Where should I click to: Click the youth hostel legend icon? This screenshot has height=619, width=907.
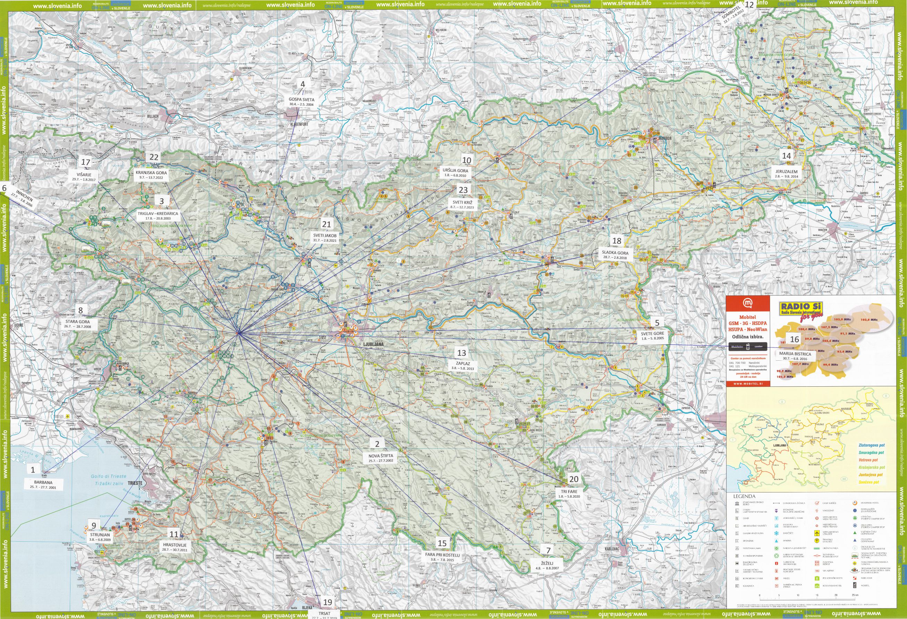pos(855,503)
